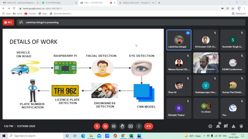Click the red leave call button

click(x=148, y=126)
